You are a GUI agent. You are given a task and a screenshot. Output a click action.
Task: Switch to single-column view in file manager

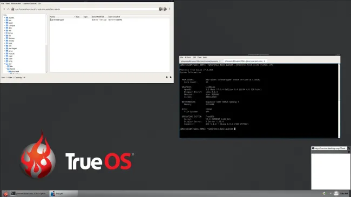[161, 9]
